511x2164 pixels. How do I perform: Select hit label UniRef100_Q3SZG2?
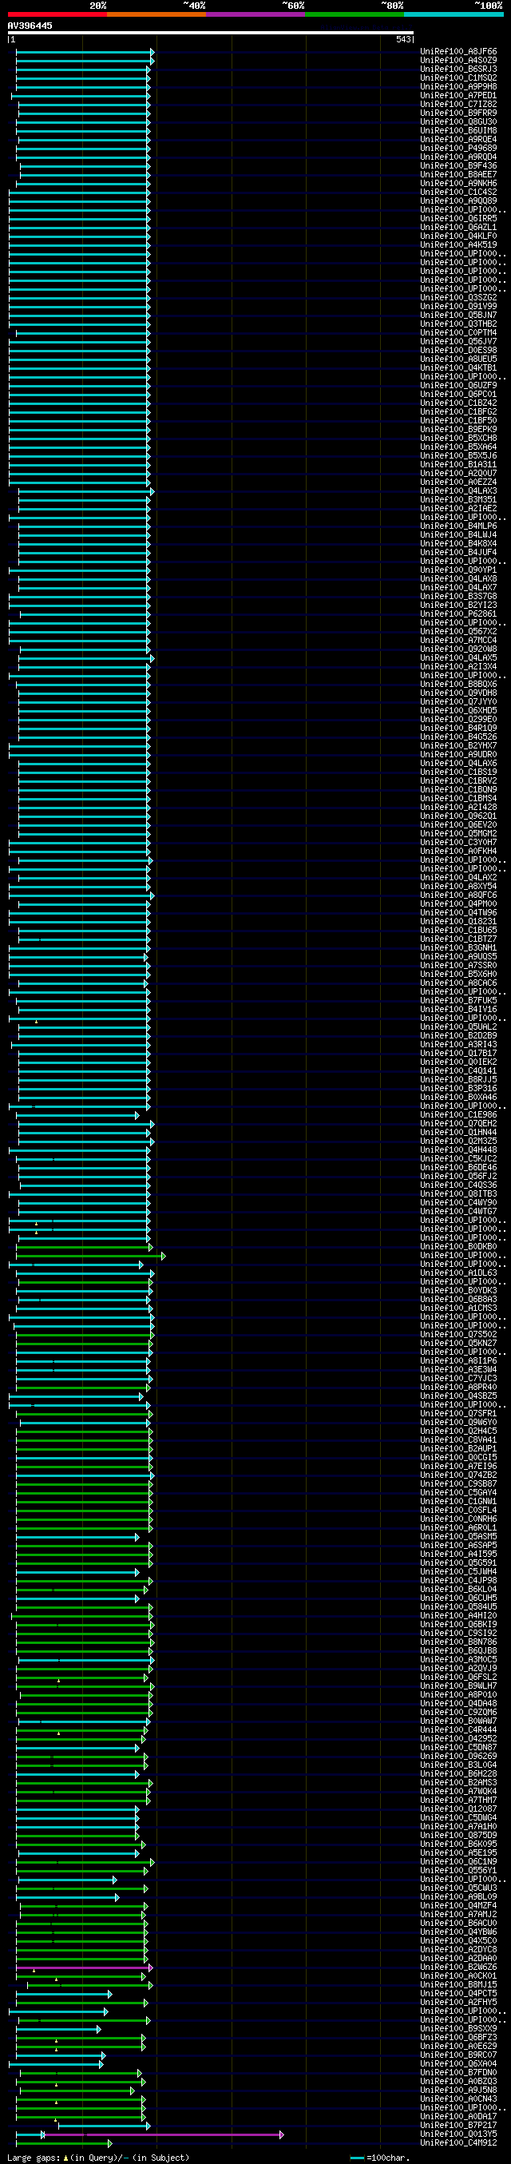tap(458, 297)
